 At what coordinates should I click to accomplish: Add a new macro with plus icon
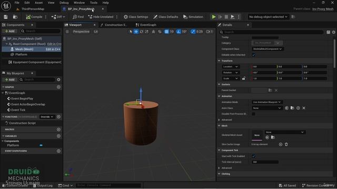58,130
